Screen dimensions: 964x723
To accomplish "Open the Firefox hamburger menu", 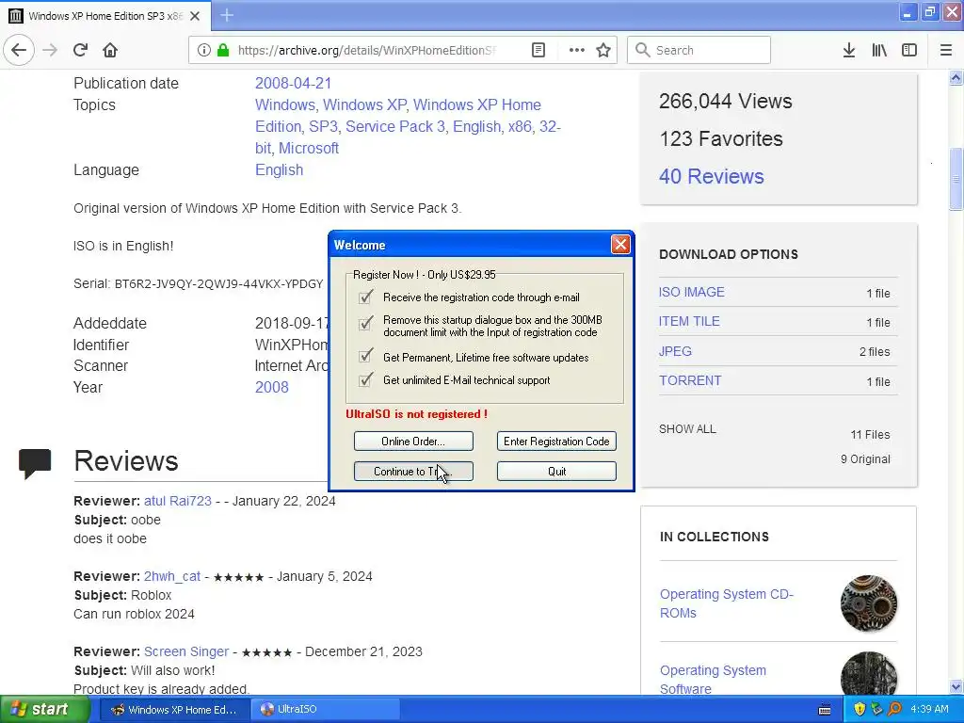I will pyautogui.click(x=945, y=50).
